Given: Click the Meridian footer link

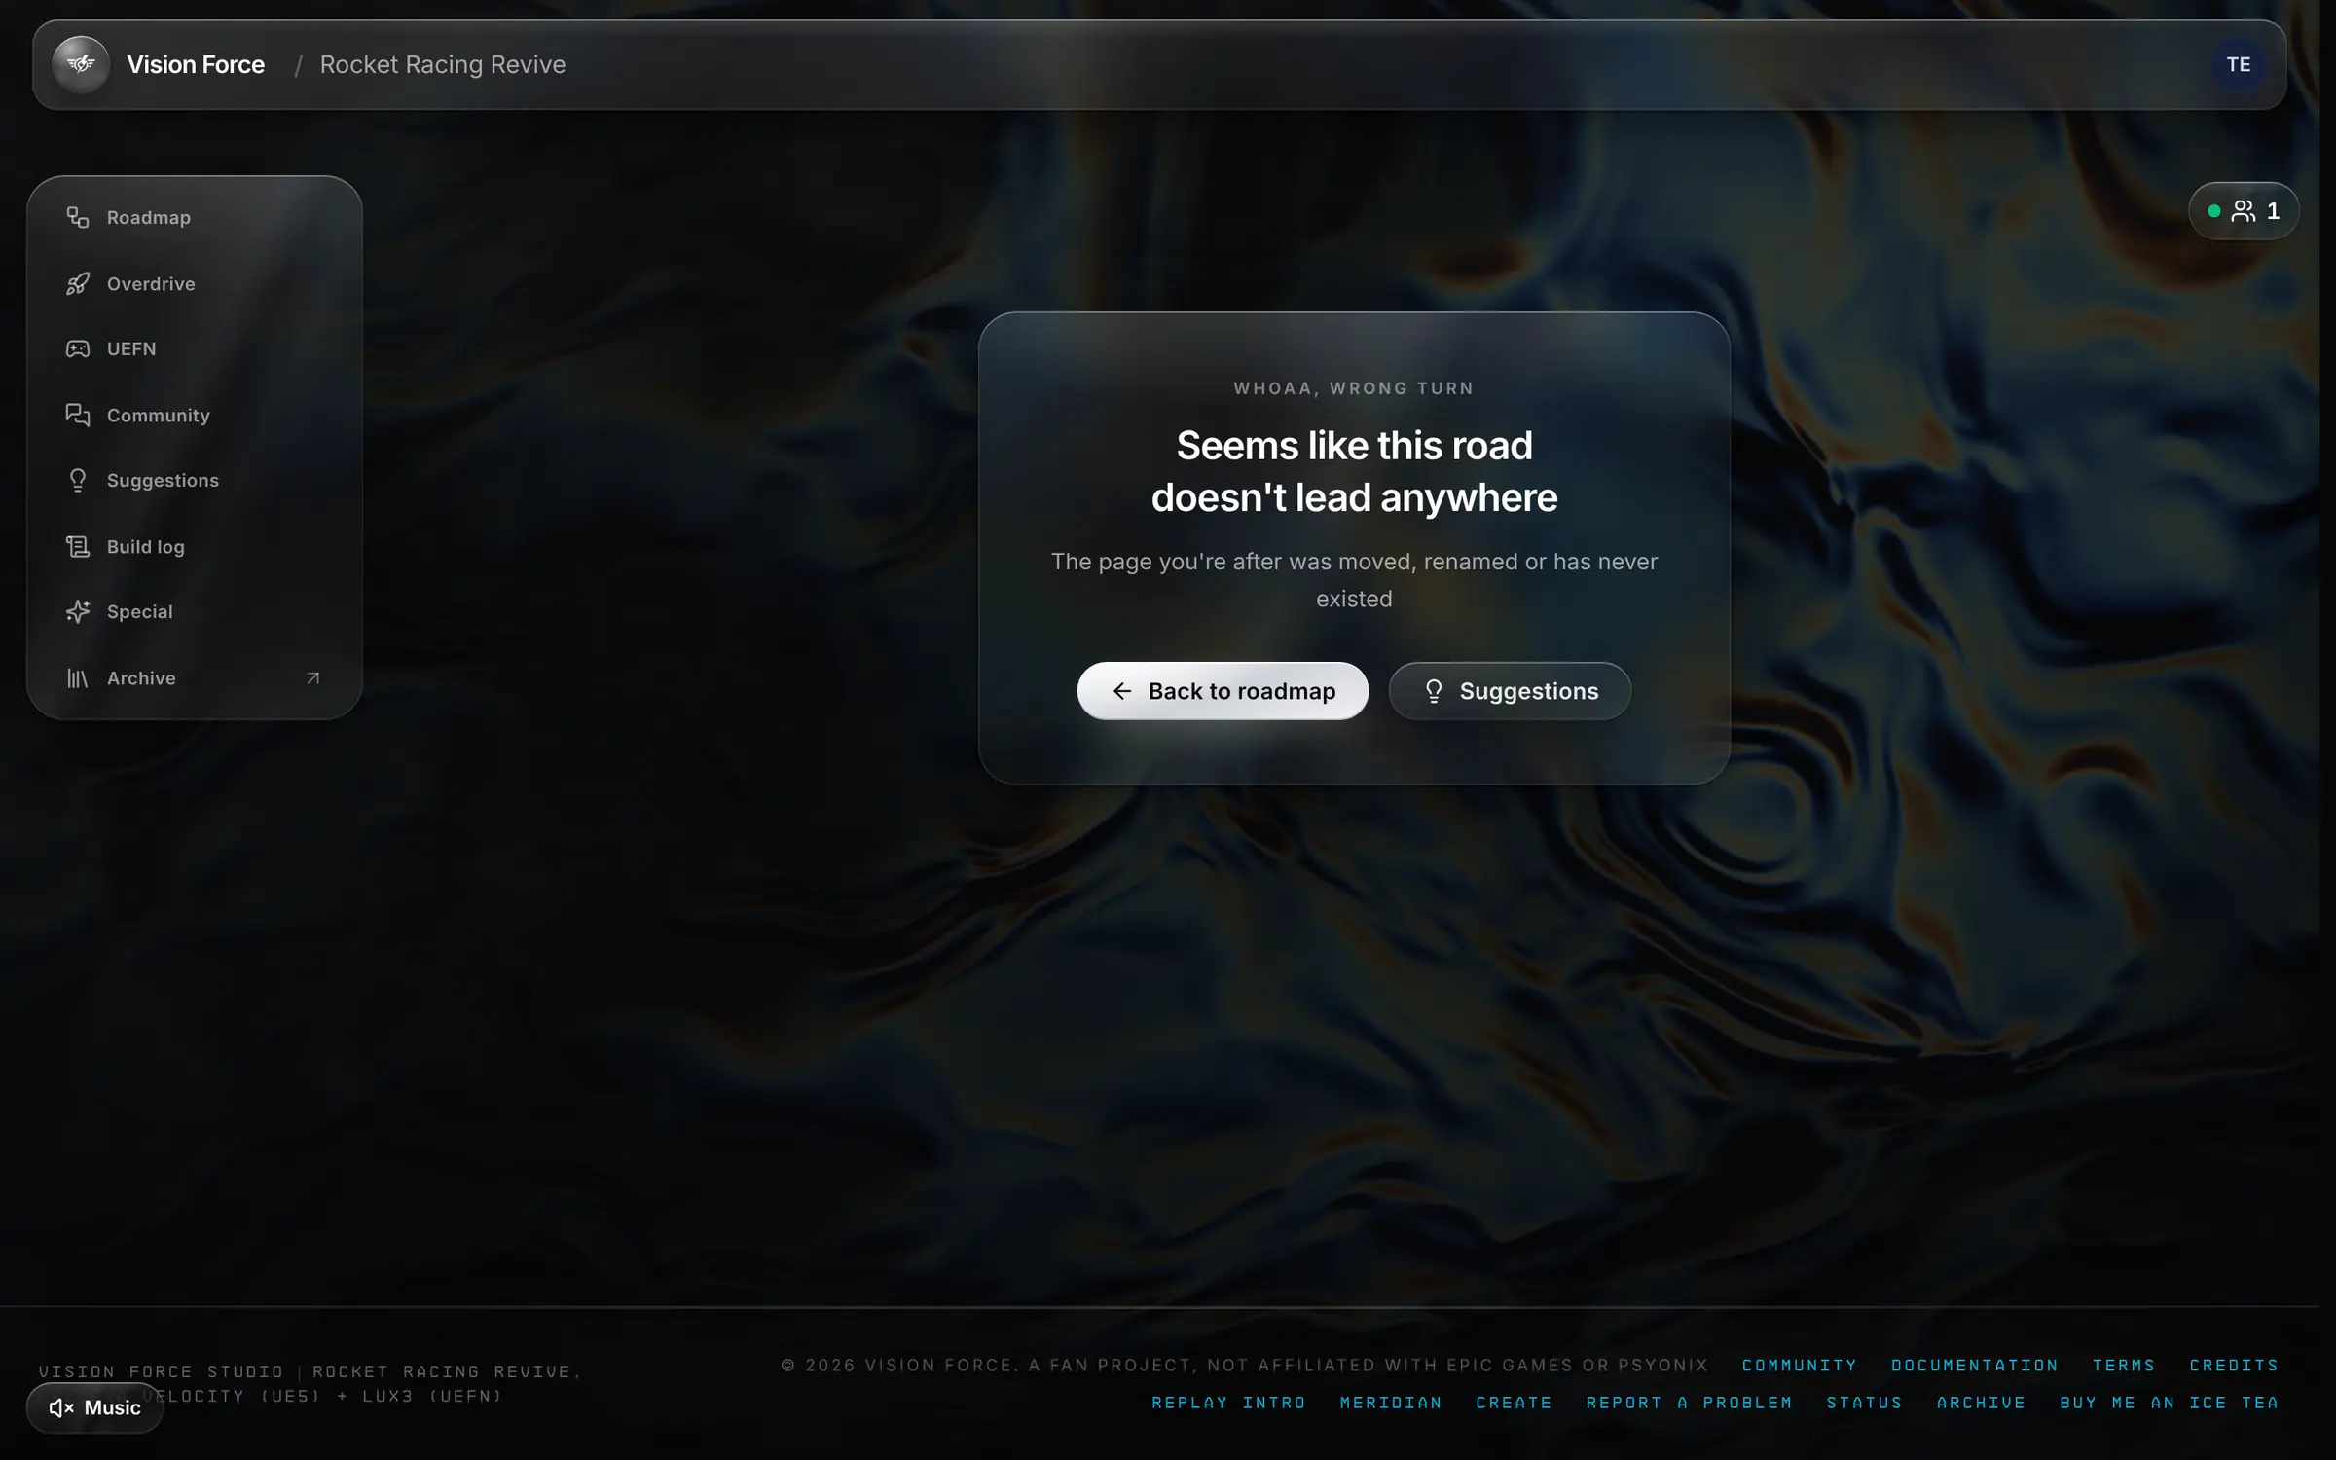Looking at the screenshot, I should (1391, 1403).
